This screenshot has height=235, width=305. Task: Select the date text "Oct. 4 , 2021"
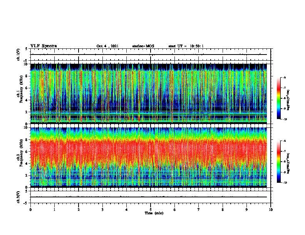click(x=107, y=46)
